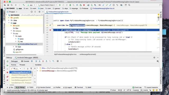This screenshot has width=169, height=95.
Task: Open the Logcat tool window tab
Action: 68,87
